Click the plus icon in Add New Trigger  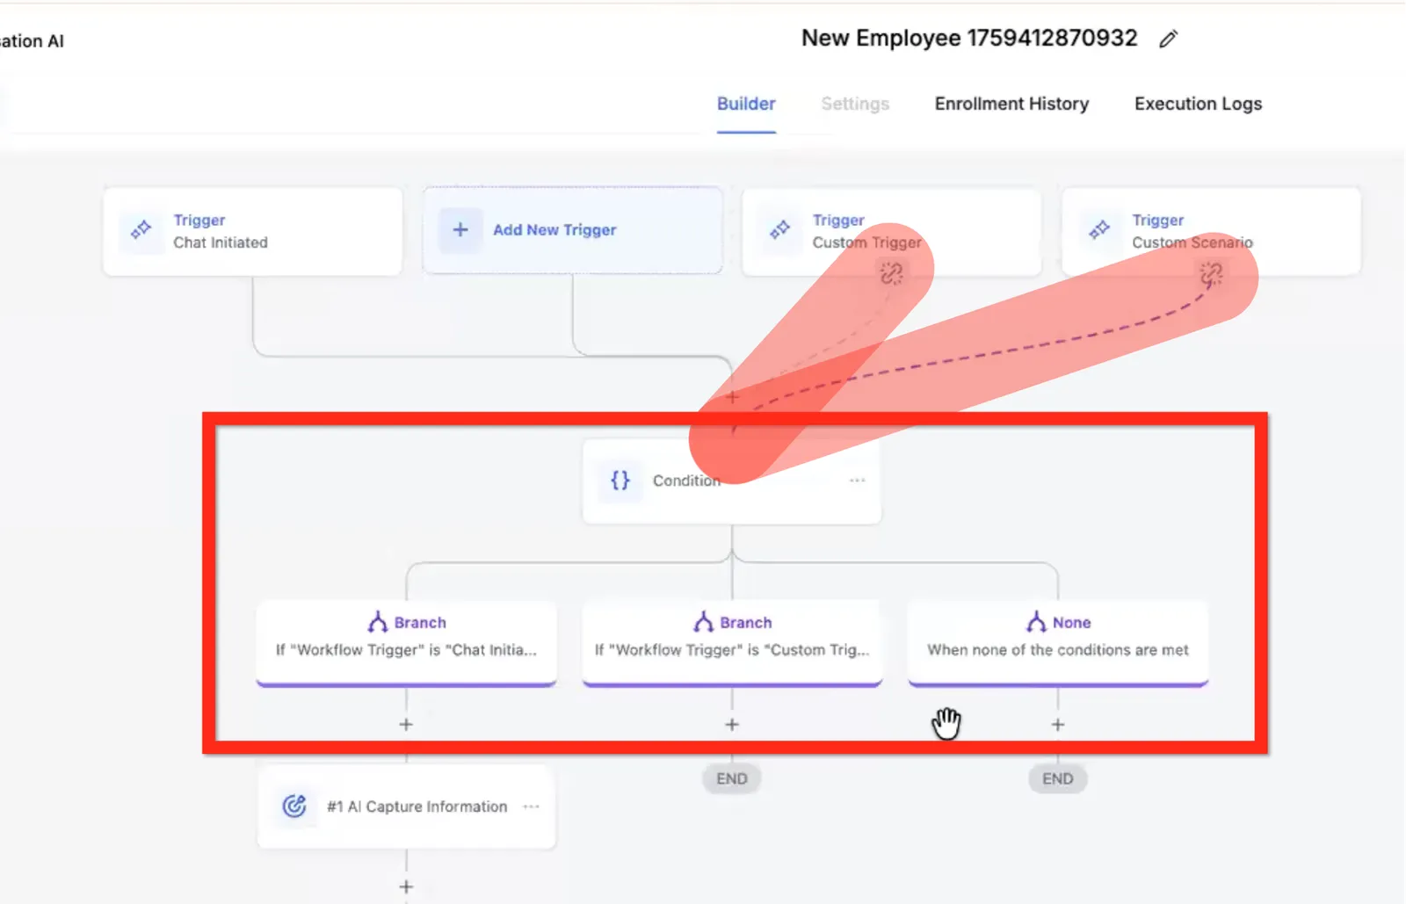click(x=460, y=229)
